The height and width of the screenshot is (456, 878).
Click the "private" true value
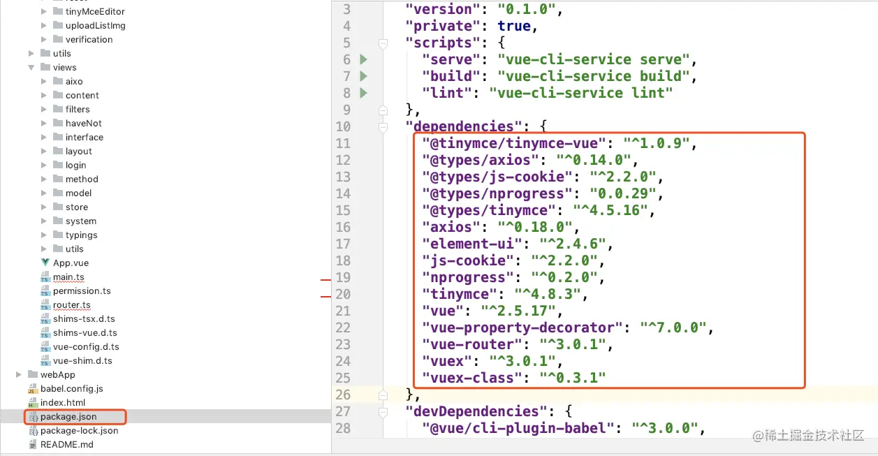pyautogui.click(x=514, y=26)
